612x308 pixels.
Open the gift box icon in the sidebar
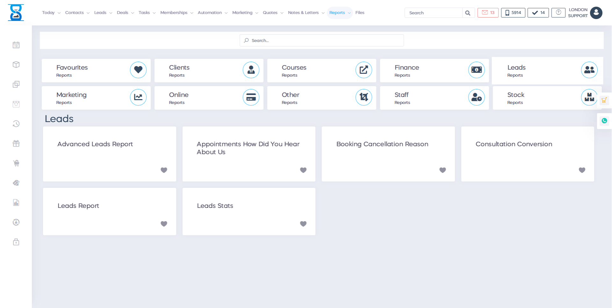point(16,143)
